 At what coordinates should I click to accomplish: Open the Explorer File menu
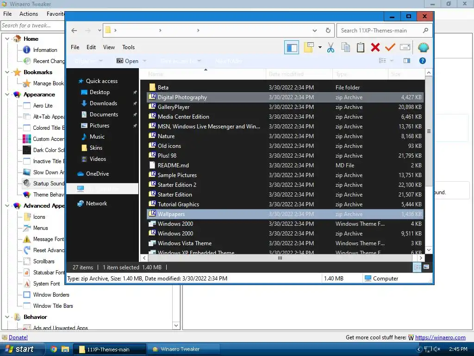point(75,47)
